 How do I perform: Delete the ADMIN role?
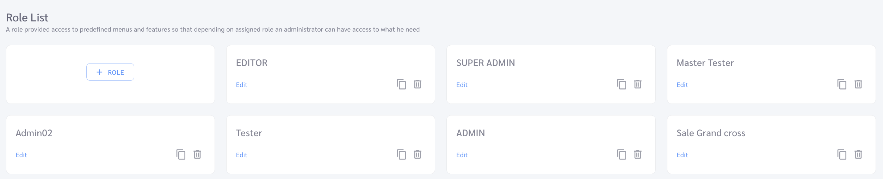tap(638, 154)
